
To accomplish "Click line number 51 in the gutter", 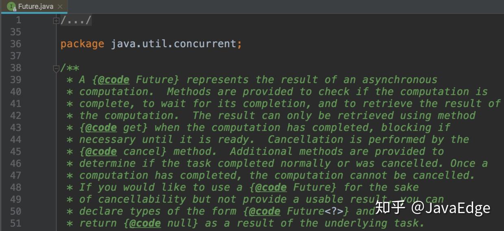I will pyautogui.click(x=15, y=223).
